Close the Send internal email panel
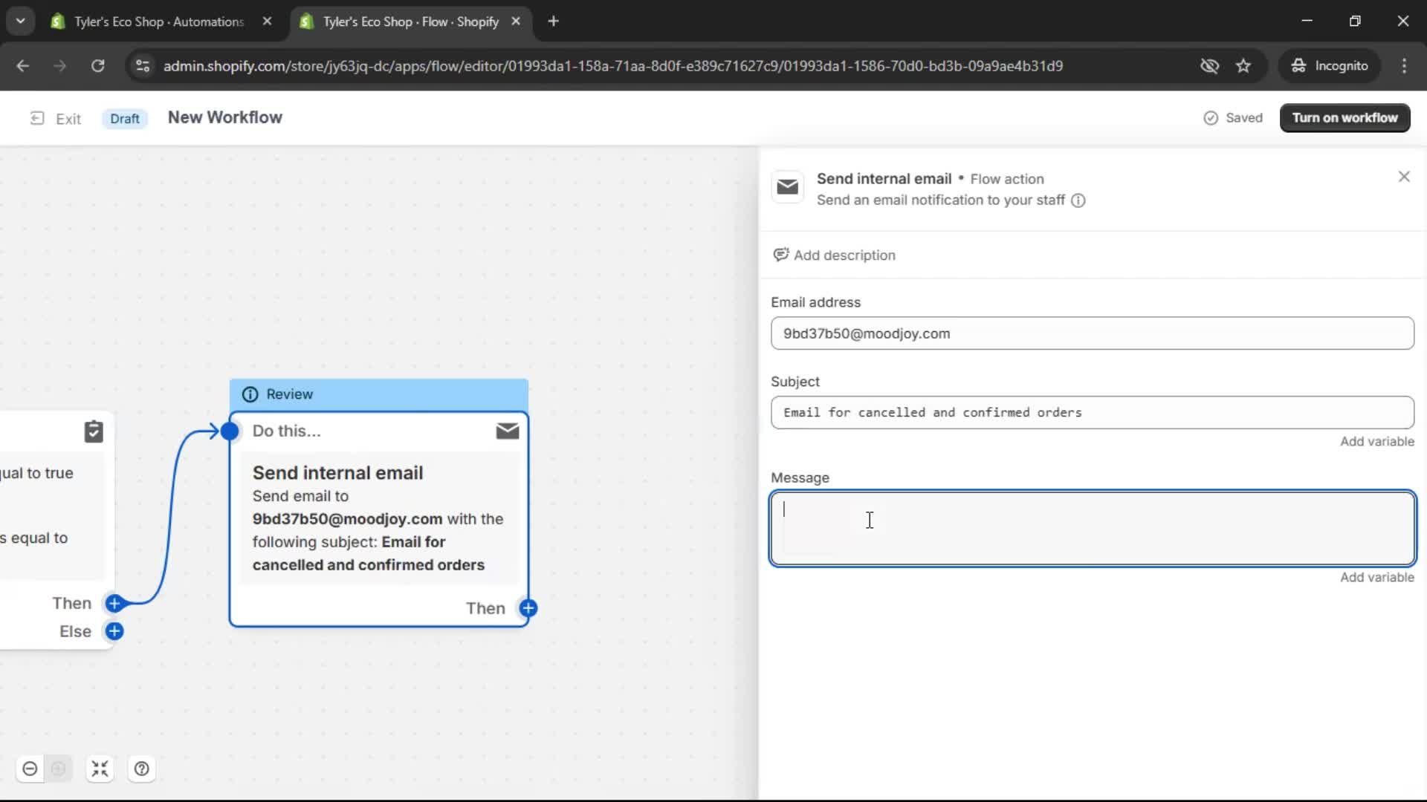The width and height of the screenshot is (1427, 802). click(1404, 176)
